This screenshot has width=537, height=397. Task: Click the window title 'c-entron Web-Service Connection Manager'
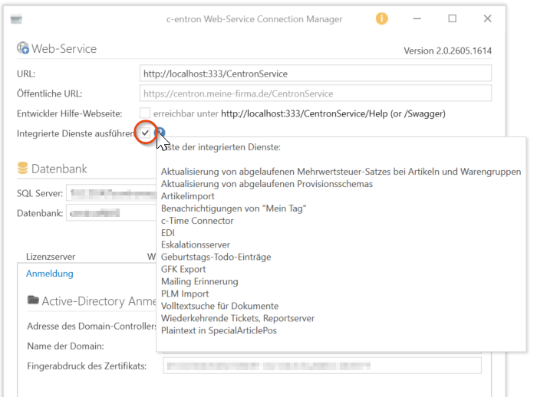(x=255, y=19)
